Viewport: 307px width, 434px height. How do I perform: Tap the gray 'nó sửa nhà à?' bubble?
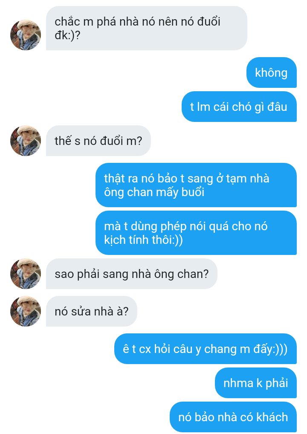(92, 311)
